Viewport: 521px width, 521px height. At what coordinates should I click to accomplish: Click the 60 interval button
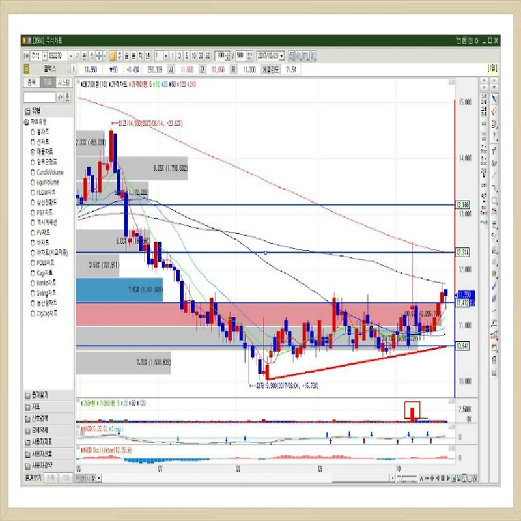pos(208,56)
